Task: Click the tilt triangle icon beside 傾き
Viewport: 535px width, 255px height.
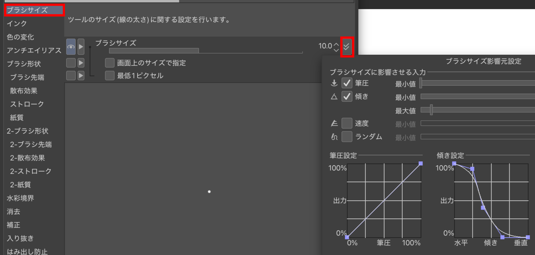Action: pos(334,97)
